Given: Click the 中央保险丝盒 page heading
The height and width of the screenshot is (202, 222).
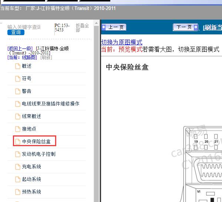Looking at the screenshot, I should (x=127, y=67).
